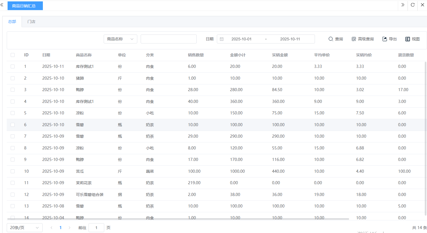Viewport: 427px width, 233px height.
Task: Click the 商品日销汇总 page tab
Action: point(25,6)
